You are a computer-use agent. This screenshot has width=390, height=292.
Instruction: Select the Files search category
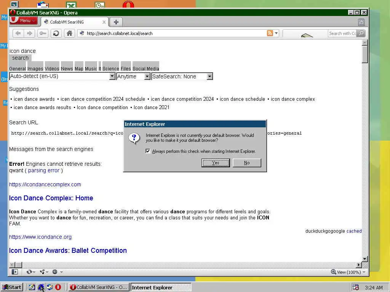126,68
